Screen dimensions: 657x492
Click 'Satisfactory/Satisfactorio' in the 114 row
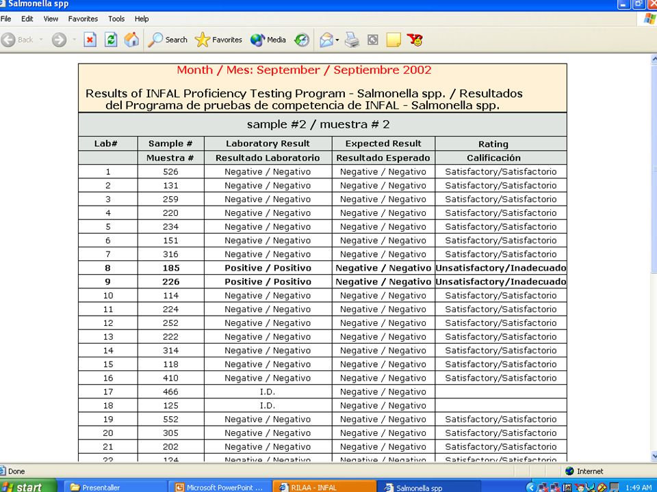[x=501, y=295]
